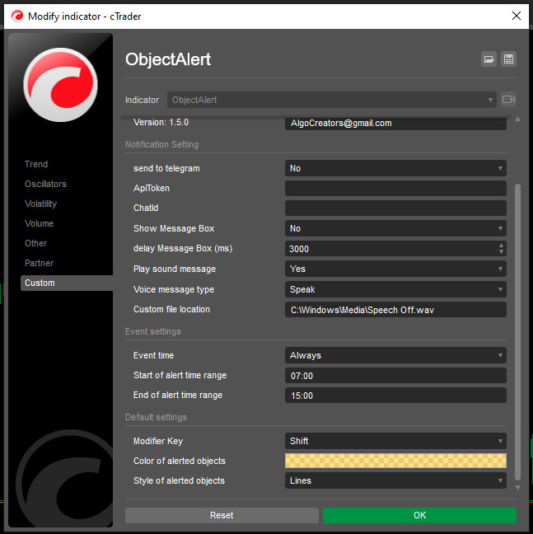This screenshot has height=534, width=533.
Task: Click the End of alert time range field
Action: tap(395, 395)
